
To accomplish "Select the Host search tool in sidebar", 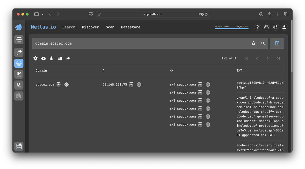I will [x=19, y=39].
